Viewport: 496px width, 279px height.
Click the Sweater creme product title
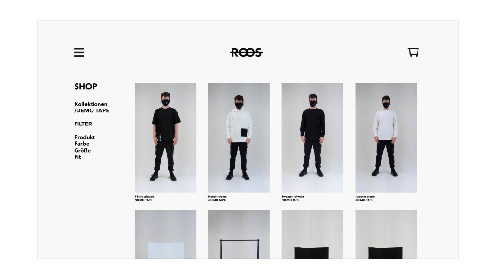[x=365, y=197]
